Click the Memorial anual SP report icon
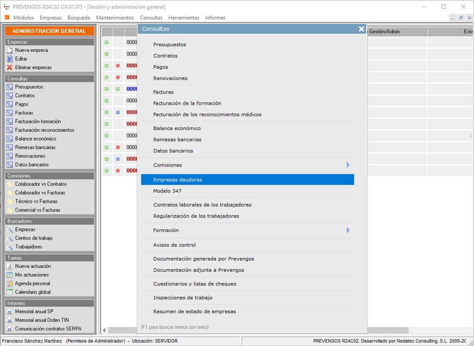 9,311
